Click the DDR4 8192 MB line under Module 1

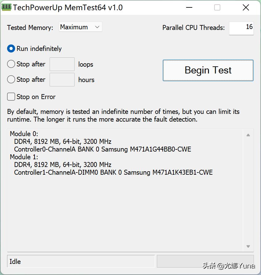63,165
